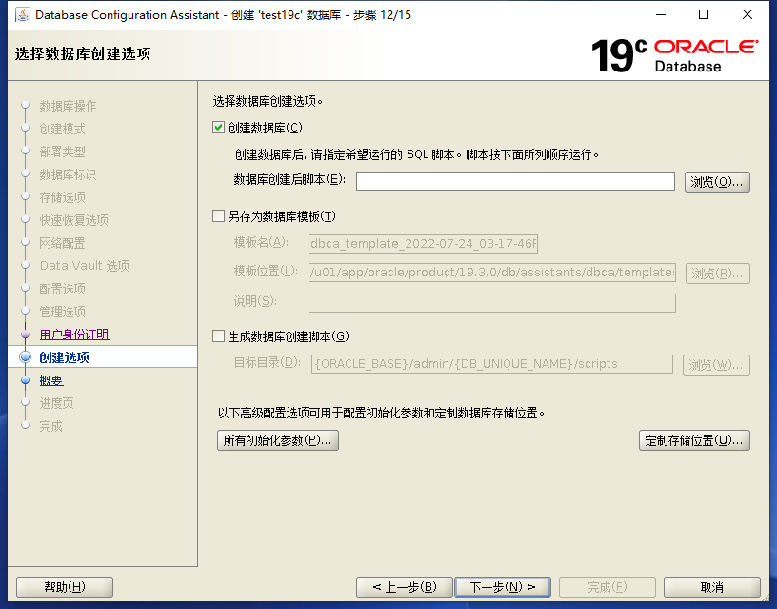
Task: Click the 模板位置(L) path field
Action: click(x=492, y=273)
